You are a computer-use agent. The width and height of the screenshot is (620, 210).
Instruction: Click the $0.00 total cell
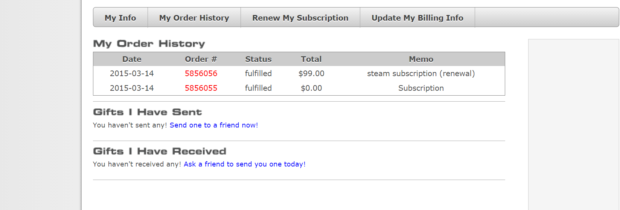point(311,88)
